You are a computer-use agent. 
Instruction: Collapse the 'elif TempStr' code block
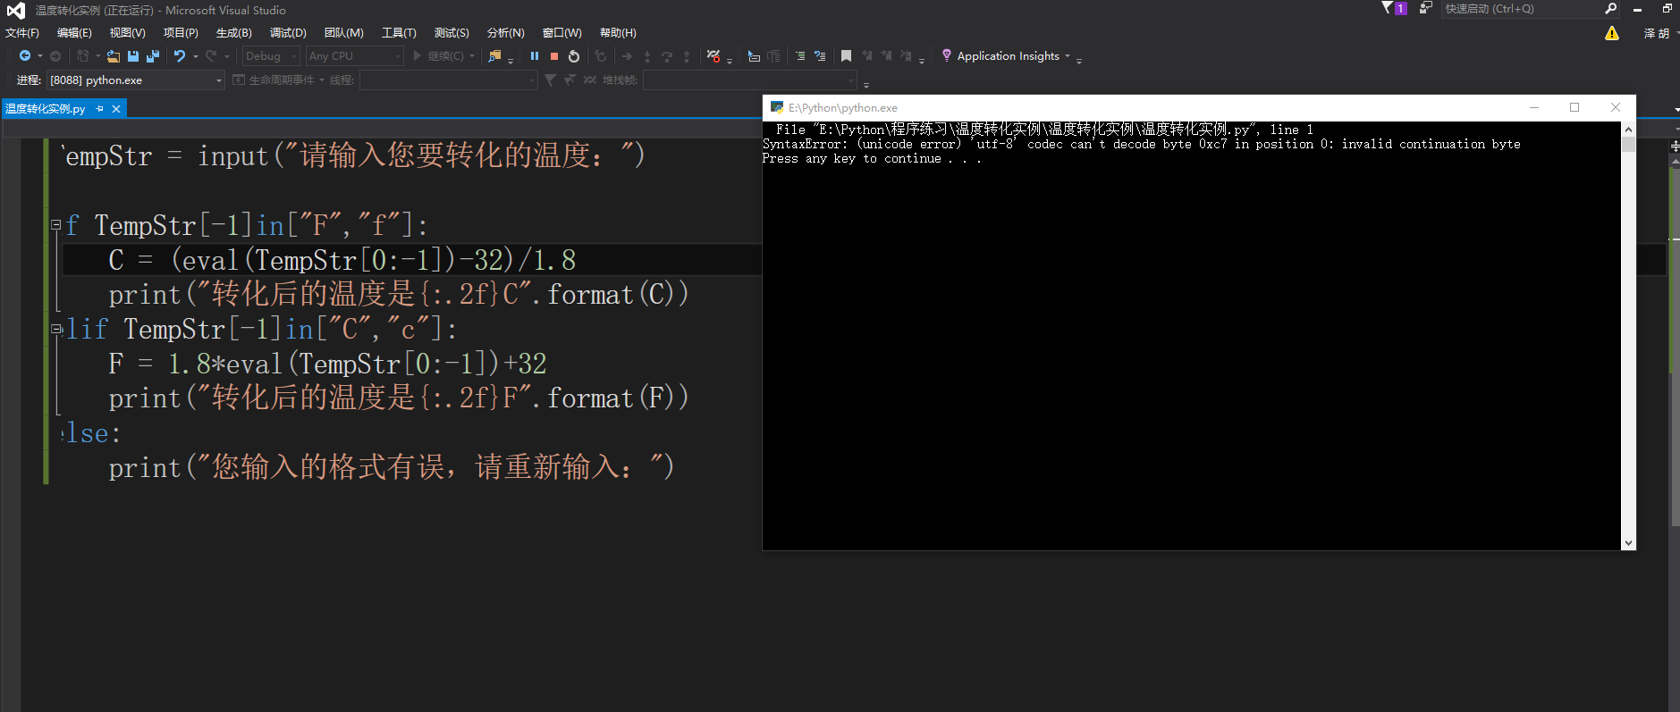click(55, 329)
